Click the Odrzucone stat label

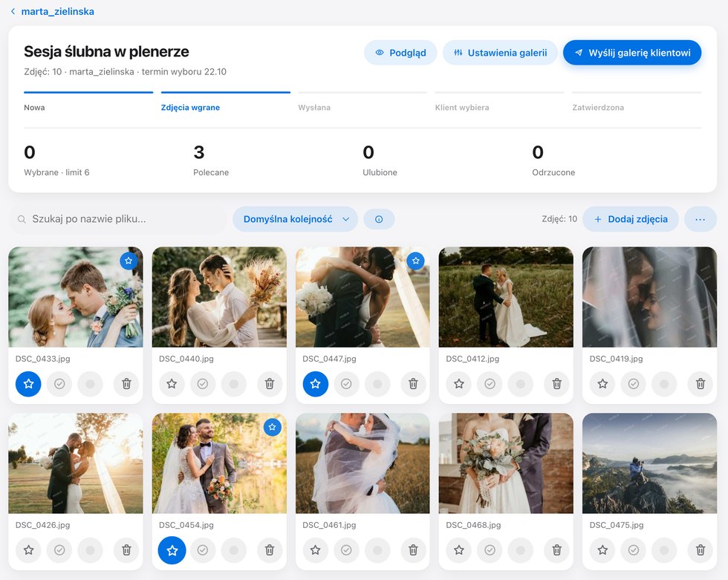tap(553, 172)
